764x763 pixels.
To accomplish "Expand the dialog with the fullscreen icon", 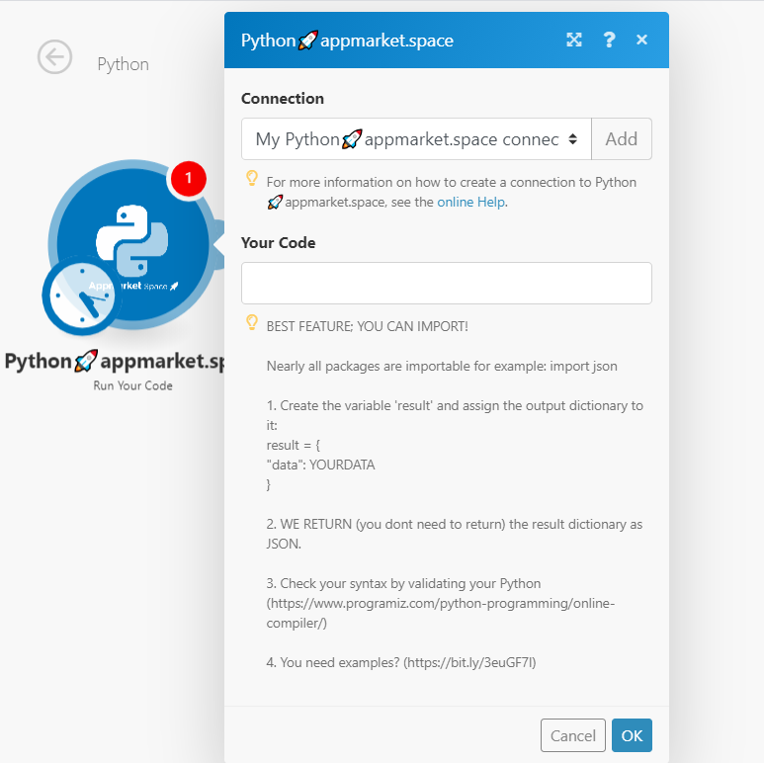I will click(574, 40).
